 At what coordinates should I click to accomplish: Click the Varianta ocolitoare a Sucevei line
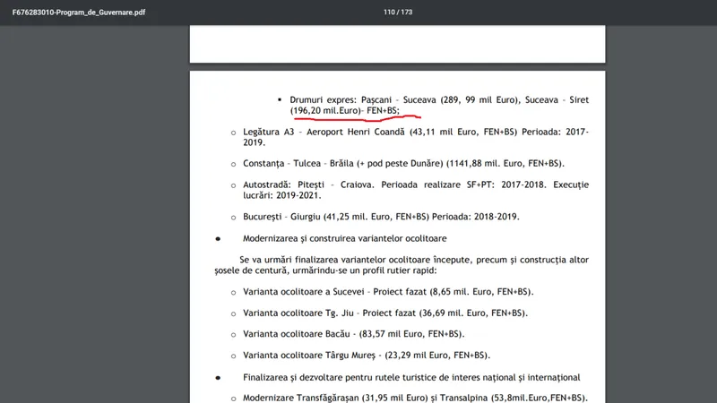click(387, 292)
